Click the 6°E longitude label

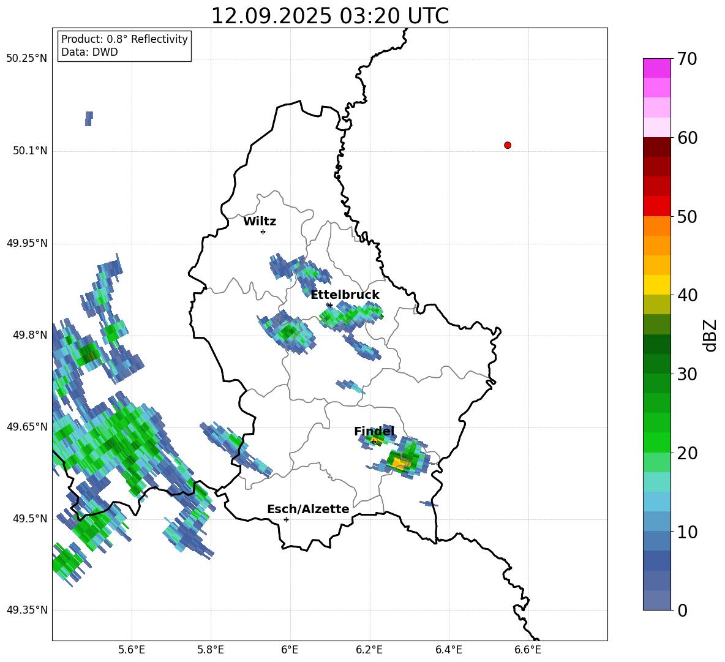point(290,650)
